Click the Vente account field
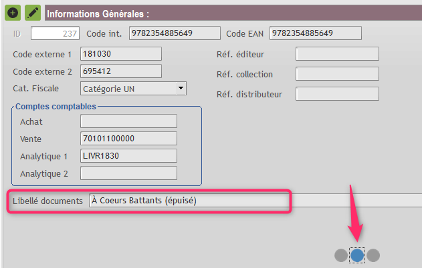Image resolution: width=422 pixels, height=268 pixels. [128, 139]
